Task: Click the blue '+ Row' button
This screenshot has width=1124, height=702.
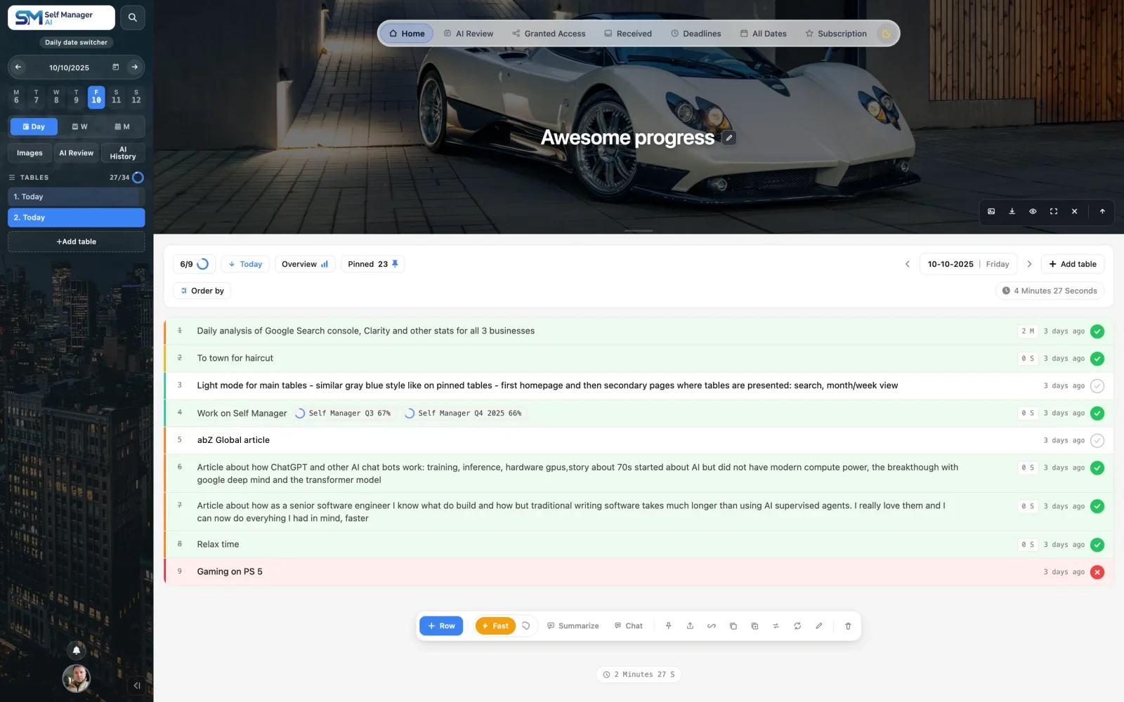Action: pyautogui.click(x=441, y=625)
